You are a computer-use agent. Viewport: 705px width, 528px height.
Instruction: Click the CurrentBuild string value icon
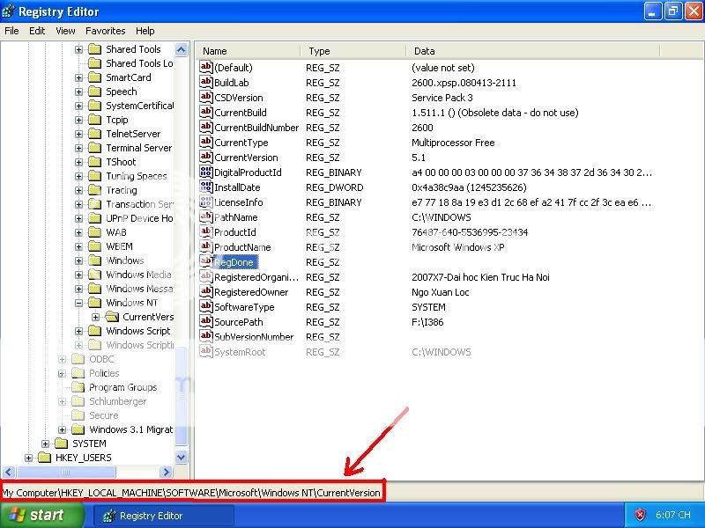click(x=206, y=112)
